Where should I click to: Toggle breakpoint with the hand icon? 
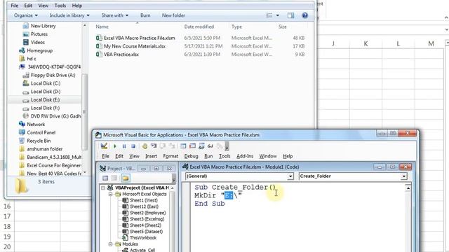[145, 146]
